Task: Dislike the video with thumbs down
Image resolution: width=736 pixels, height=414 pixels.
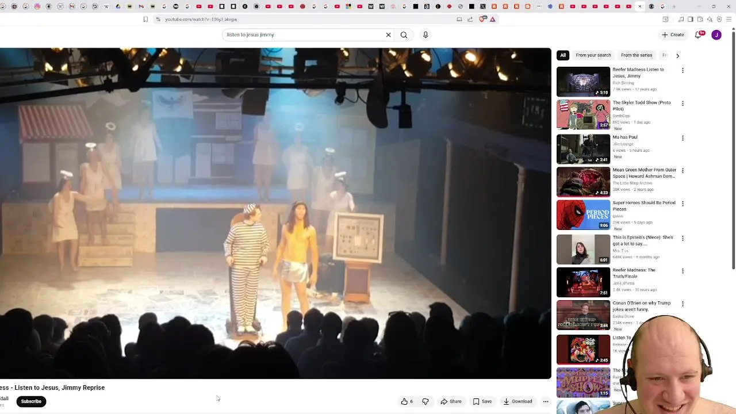Action: point(425,401)
